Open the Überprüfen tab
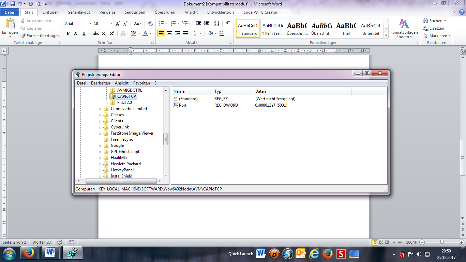Viewport: 466px width, 262px height. point(165,12)
